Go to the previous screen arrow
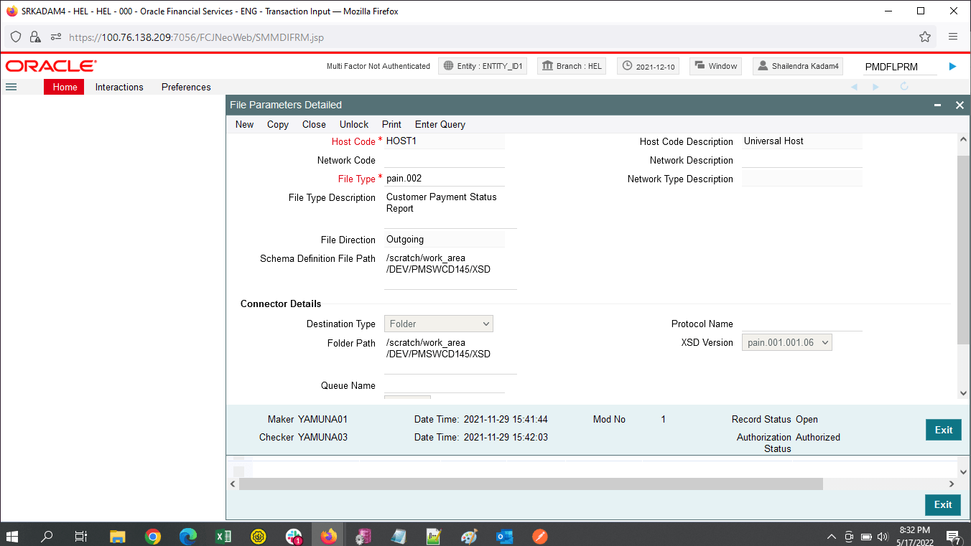 point(855,87)
